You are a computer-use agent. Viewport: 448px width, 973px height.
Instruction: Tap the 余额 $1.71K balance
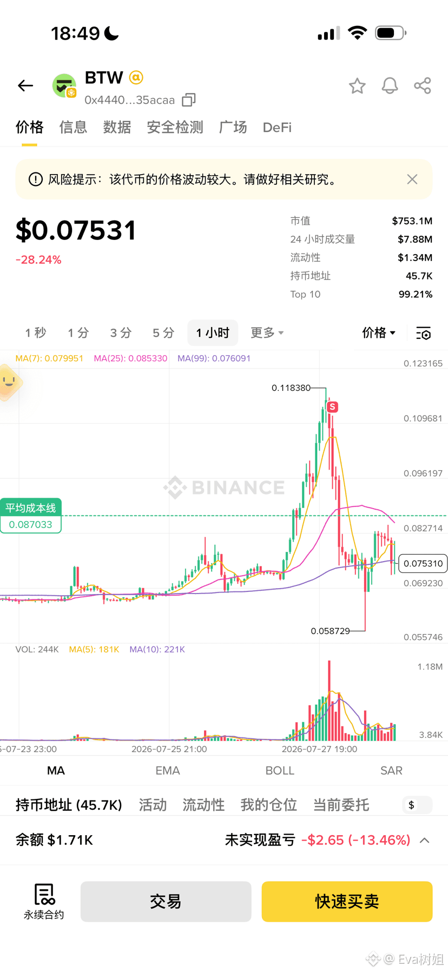tap(54, 840)
